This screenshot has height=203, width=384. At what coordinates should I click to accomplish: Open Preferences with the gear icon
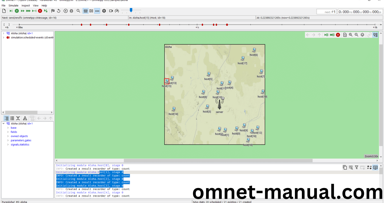(x=104, y=11)
